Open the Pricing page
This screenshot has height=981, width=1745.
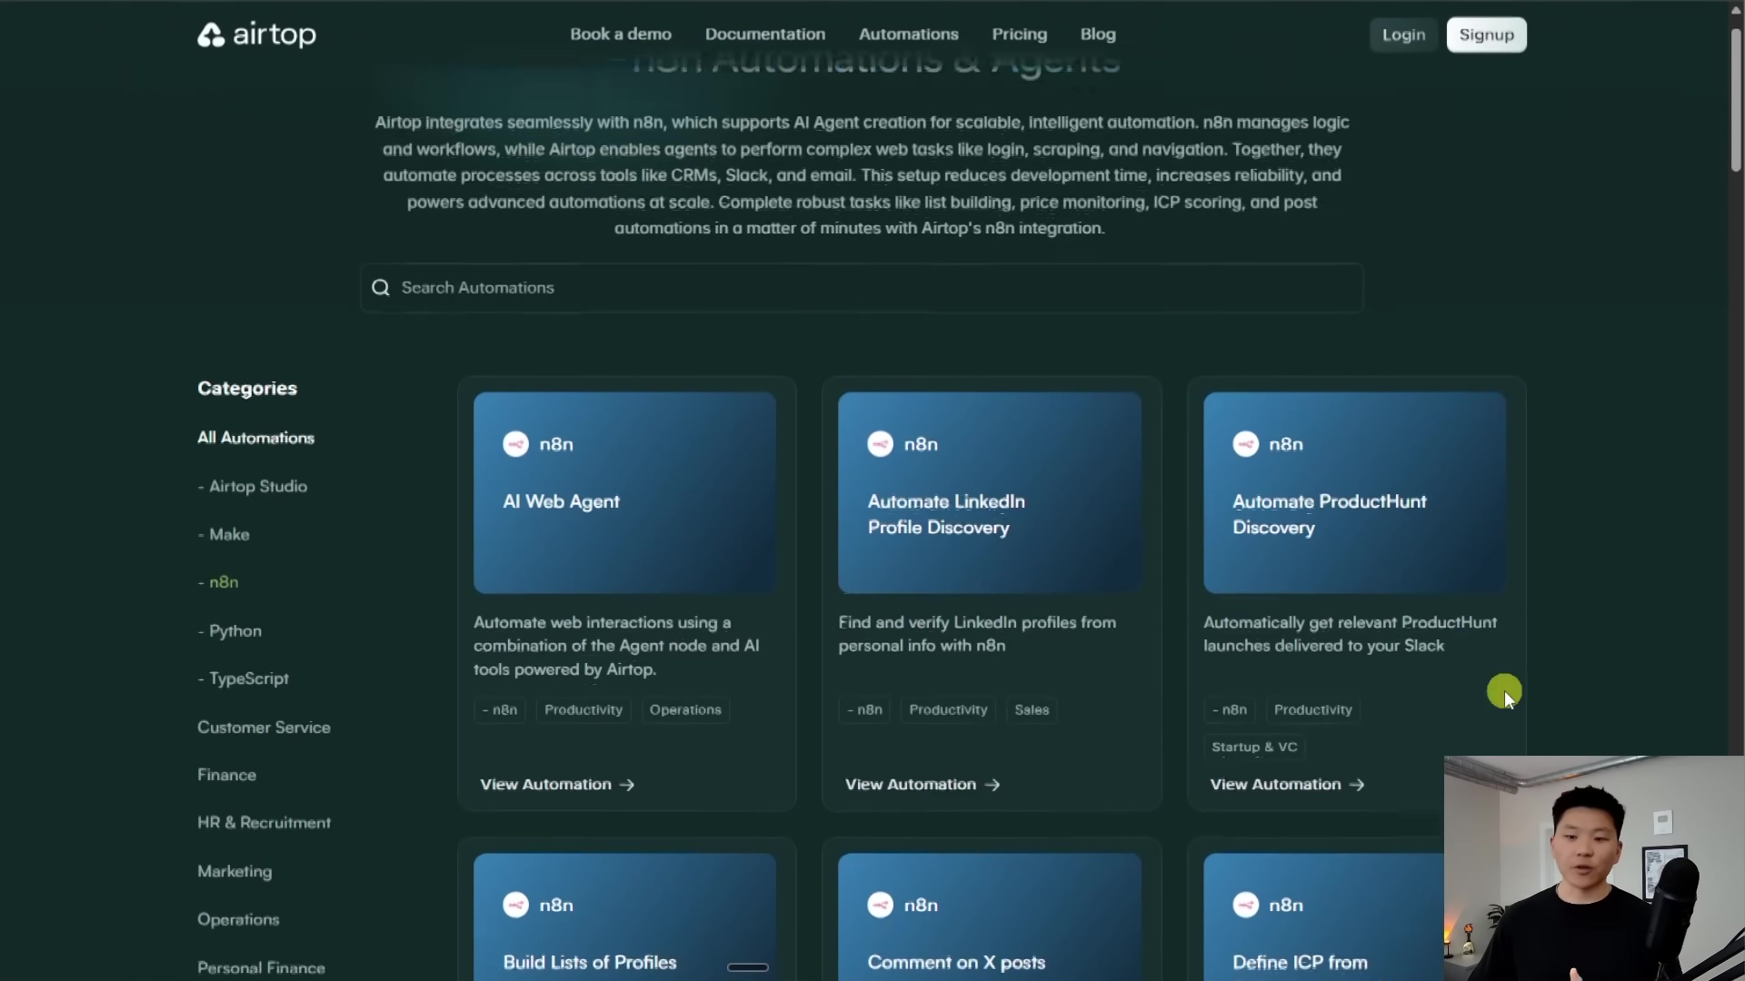click(1020, 35)
